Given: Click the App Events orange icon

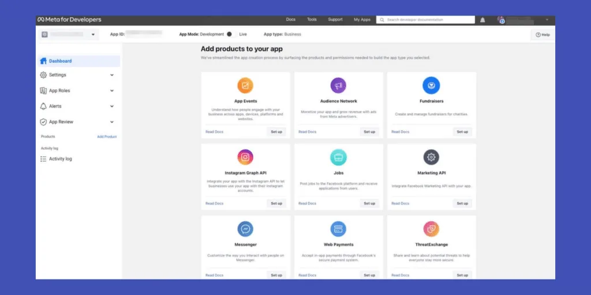Looking at the screenshot, I should pos(245,85).
